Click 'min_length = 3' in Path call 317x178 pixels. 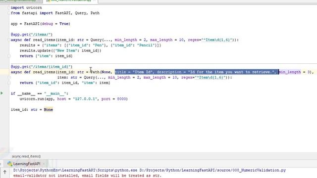(294, 72)
